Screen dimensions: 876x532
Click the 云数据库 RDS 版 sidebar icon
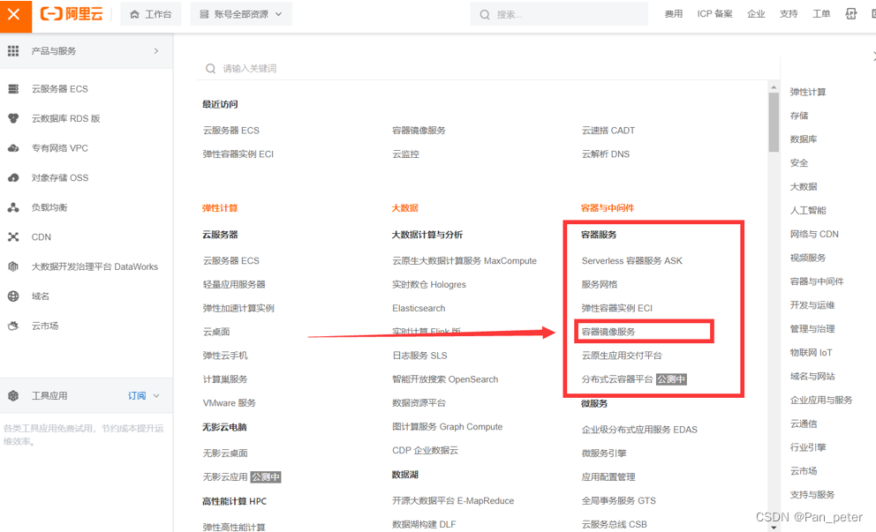pyautogui.click(x=13, y=118)
